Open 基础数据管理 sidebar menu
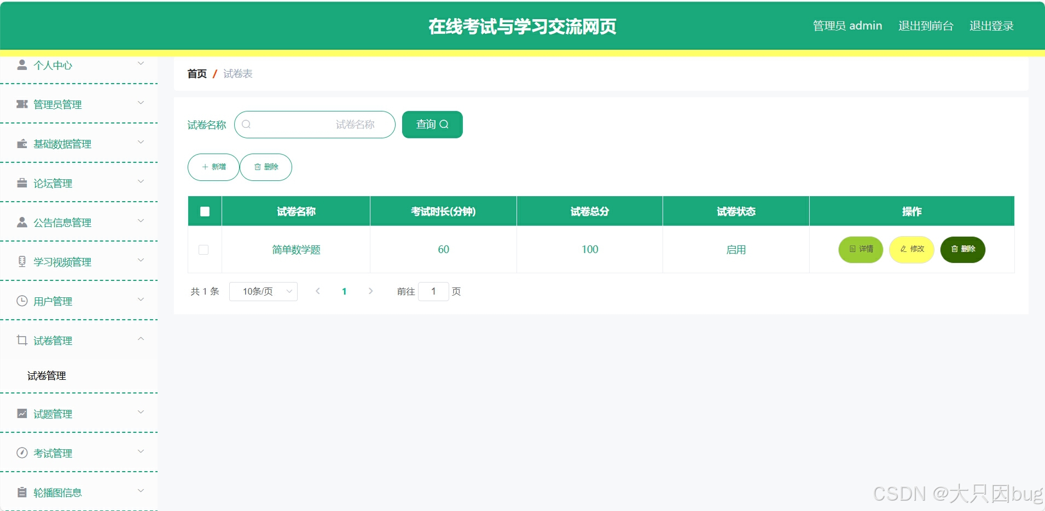 (79, 144)
